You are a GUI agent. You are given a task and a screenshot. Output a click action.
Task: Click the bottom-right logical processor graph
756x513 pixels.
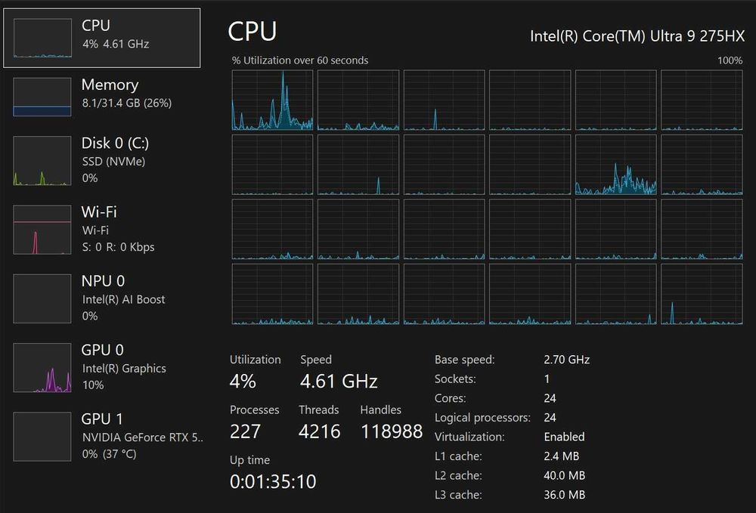click(702, 294)
